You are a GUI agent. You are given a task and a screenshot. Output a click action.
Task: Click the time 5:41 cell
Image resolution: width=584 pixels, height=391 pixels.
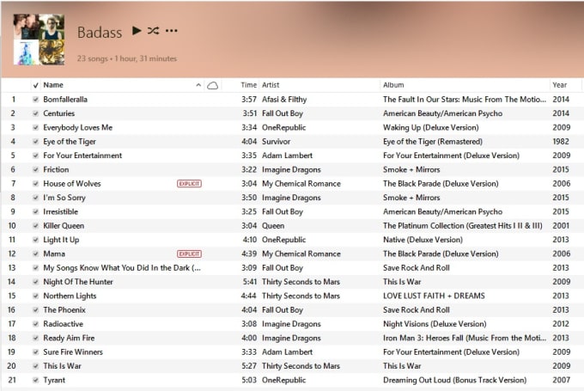(x=250, y=282)
